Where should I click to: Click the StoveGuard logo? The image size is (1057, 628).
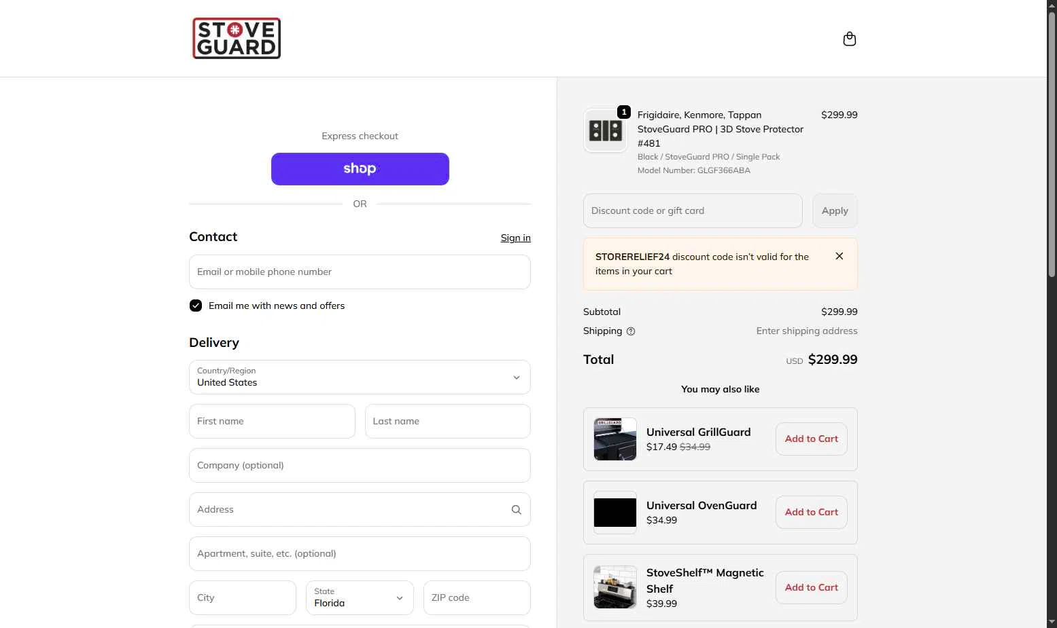coord(237,38)
